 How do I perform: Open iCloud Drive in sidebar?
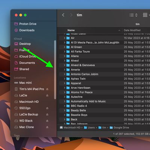25,57
